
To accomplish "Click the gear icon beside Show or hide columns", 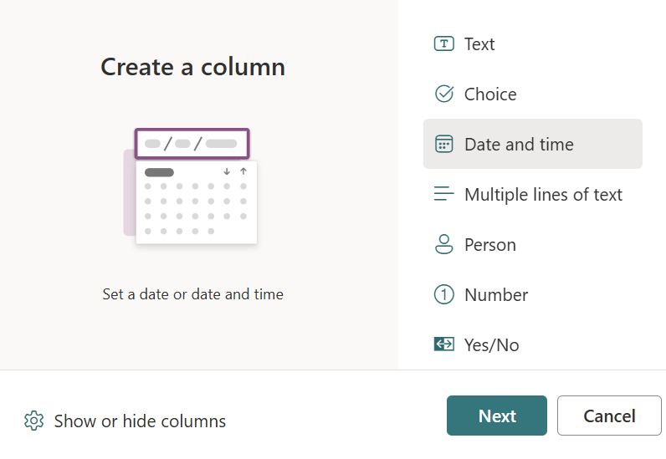I will click(33, 421).
